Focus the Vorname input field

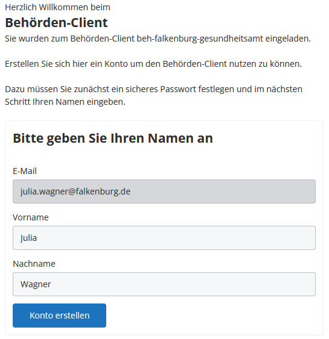164,238
